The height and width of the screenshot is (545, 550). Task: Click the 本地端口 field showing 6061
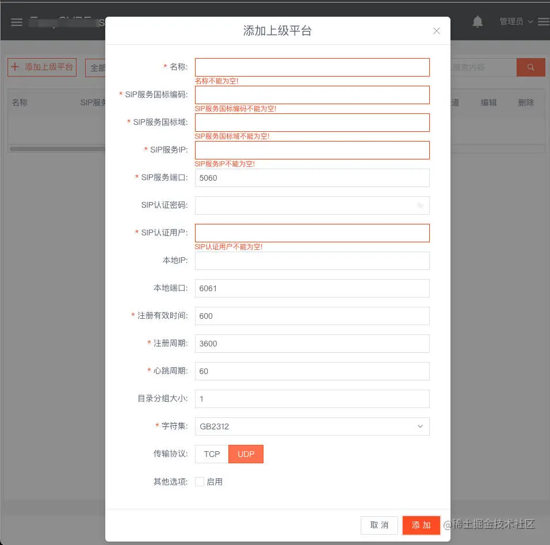312,288
